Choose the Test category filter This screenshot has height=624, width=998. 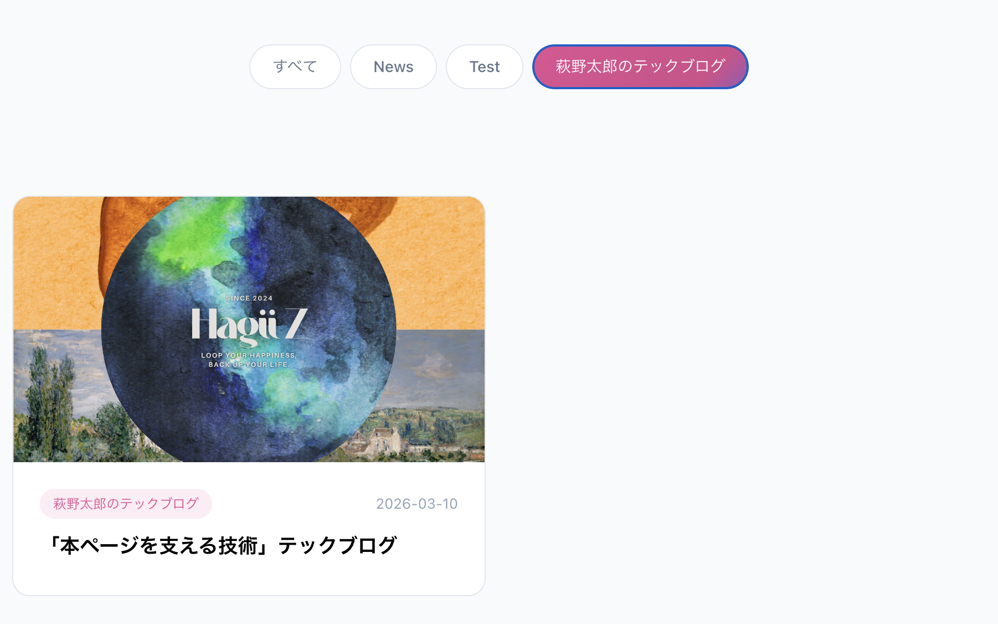click(485, 67)
